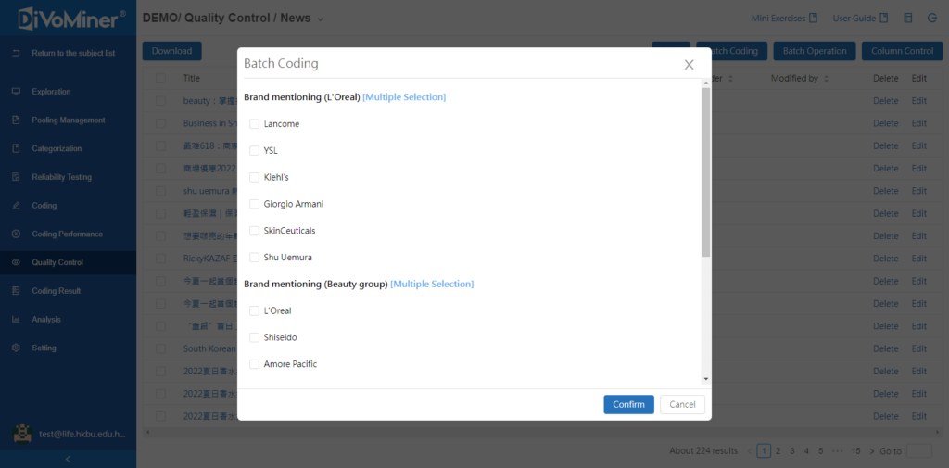
Task: Sort by the Modified by column arrows
Action: tap(826, 79)
